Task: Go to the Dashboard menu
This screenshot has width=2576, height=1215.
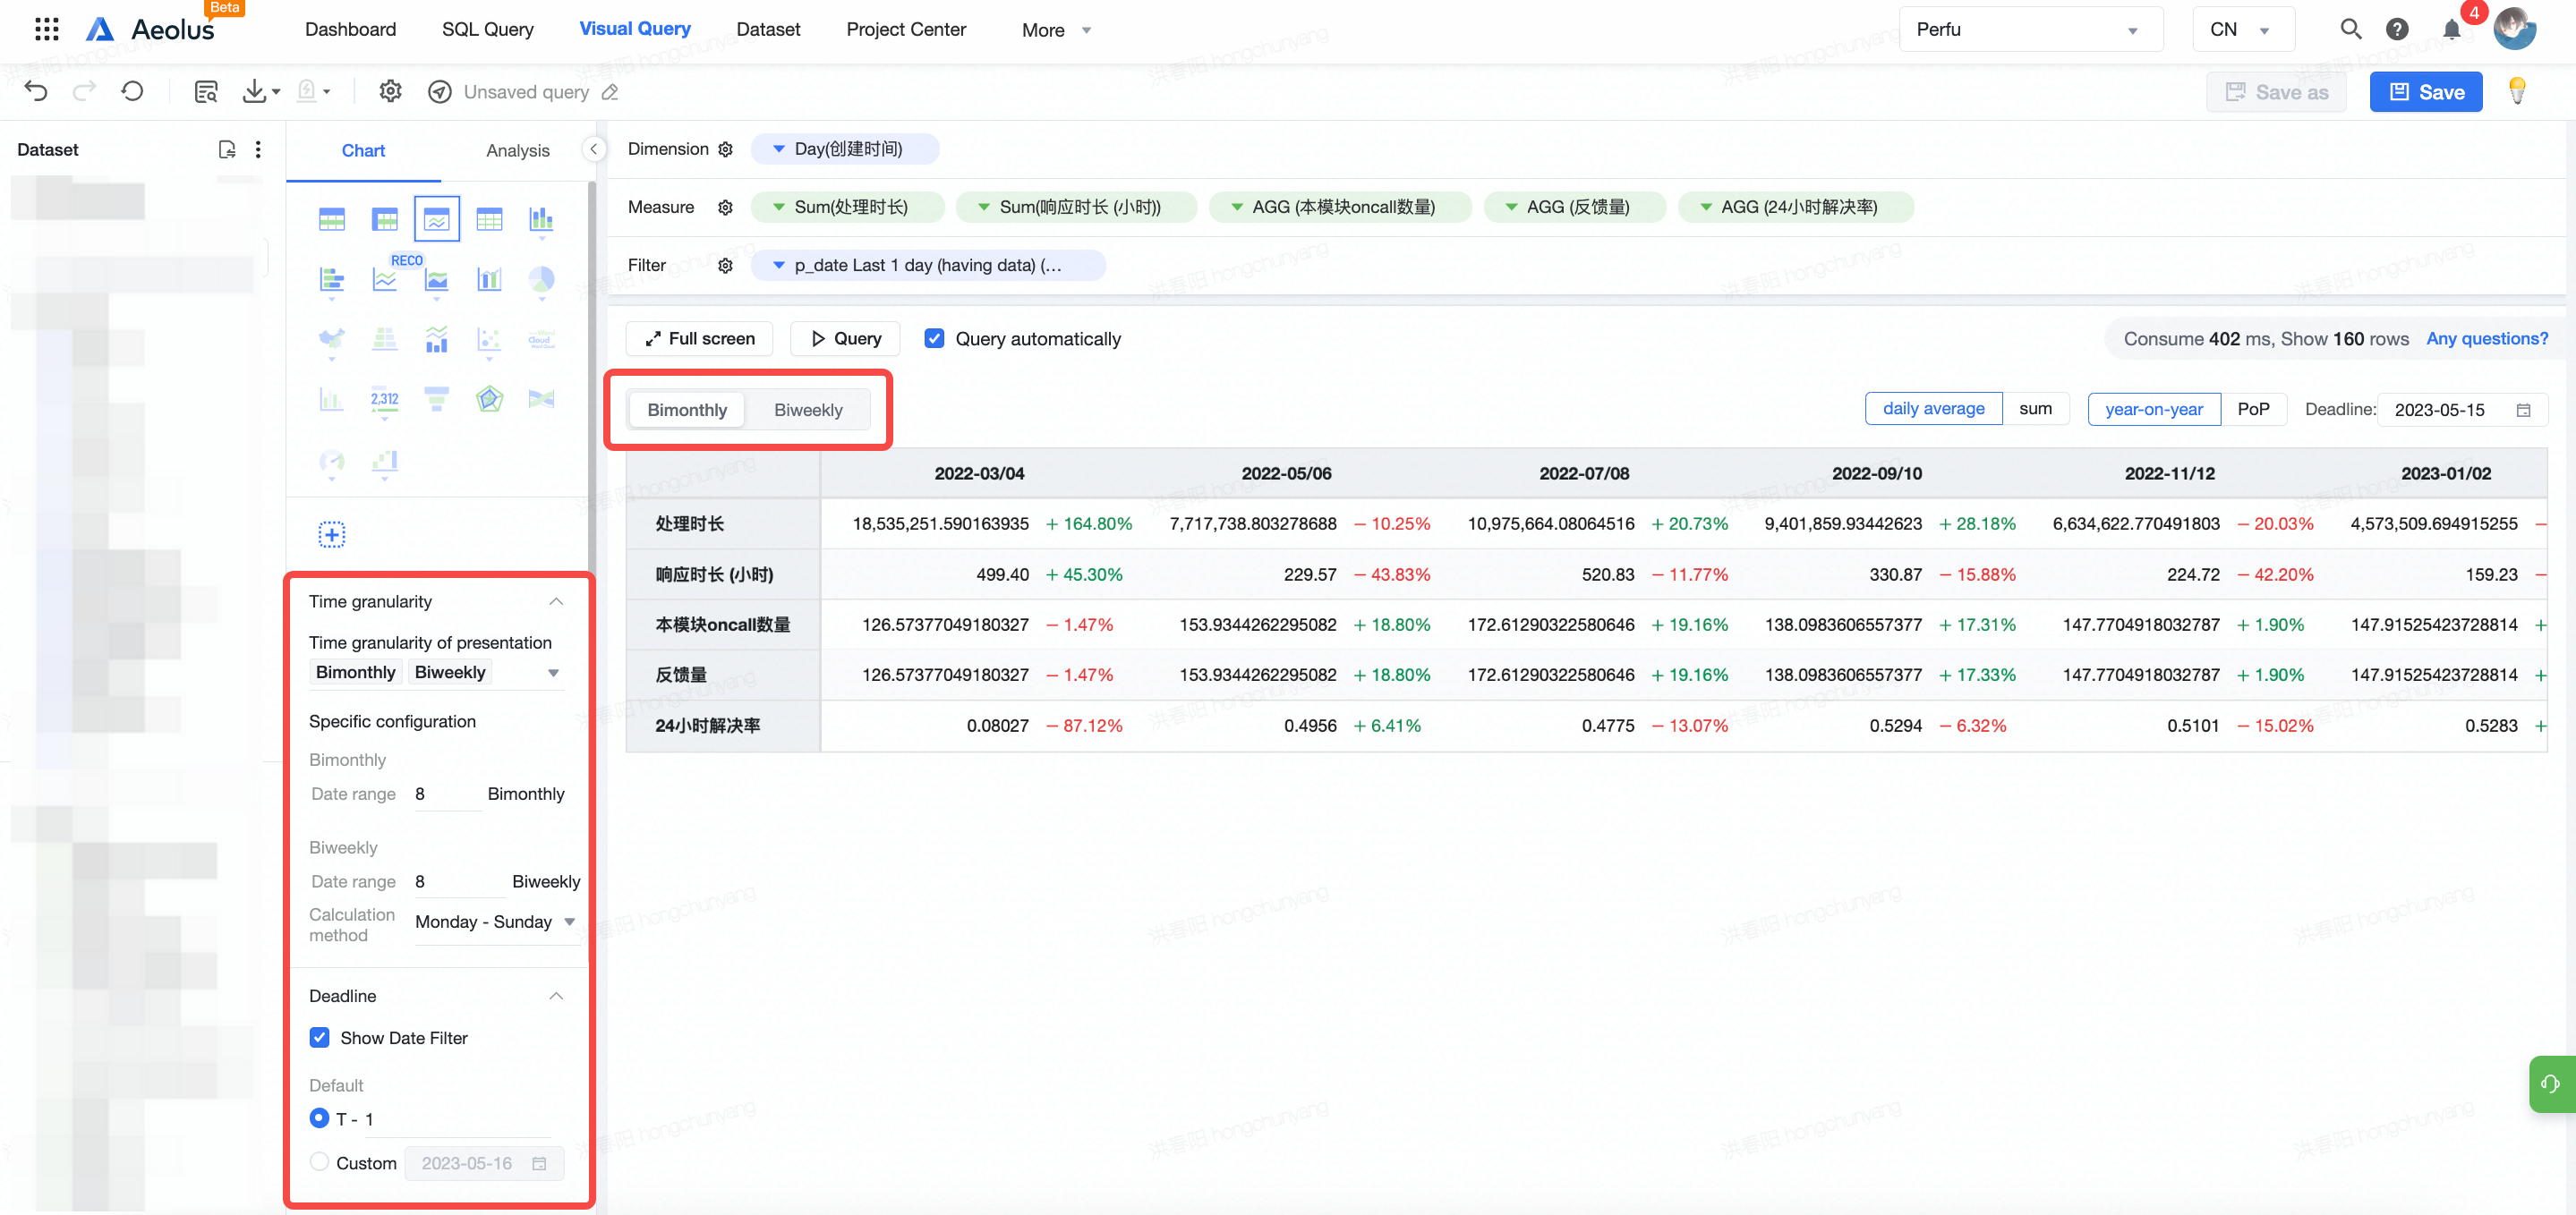Action: pos(350,29)
